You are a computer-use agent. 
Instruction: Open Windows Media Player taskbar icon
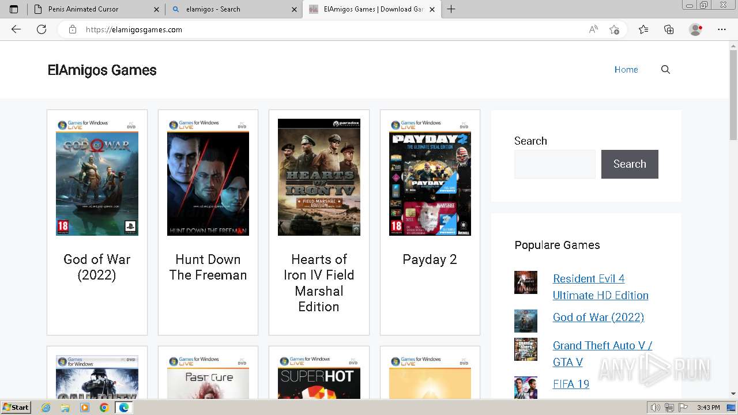(x=85, y=408)
